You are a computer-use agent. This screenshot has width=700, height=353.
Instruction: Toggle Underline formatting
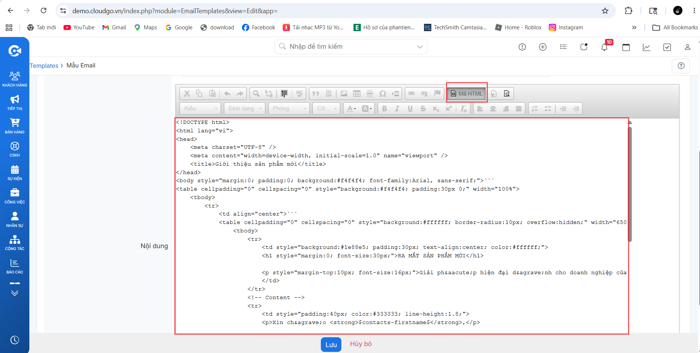410,109
